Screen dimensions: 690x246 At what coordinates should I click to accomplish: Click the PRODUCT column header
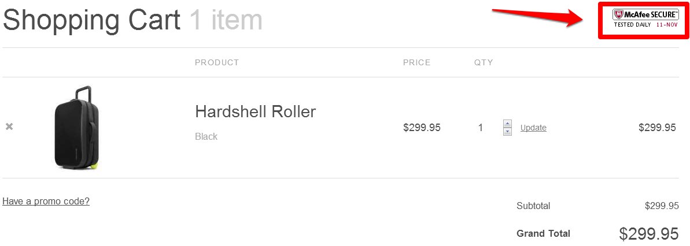coord(217,62)
